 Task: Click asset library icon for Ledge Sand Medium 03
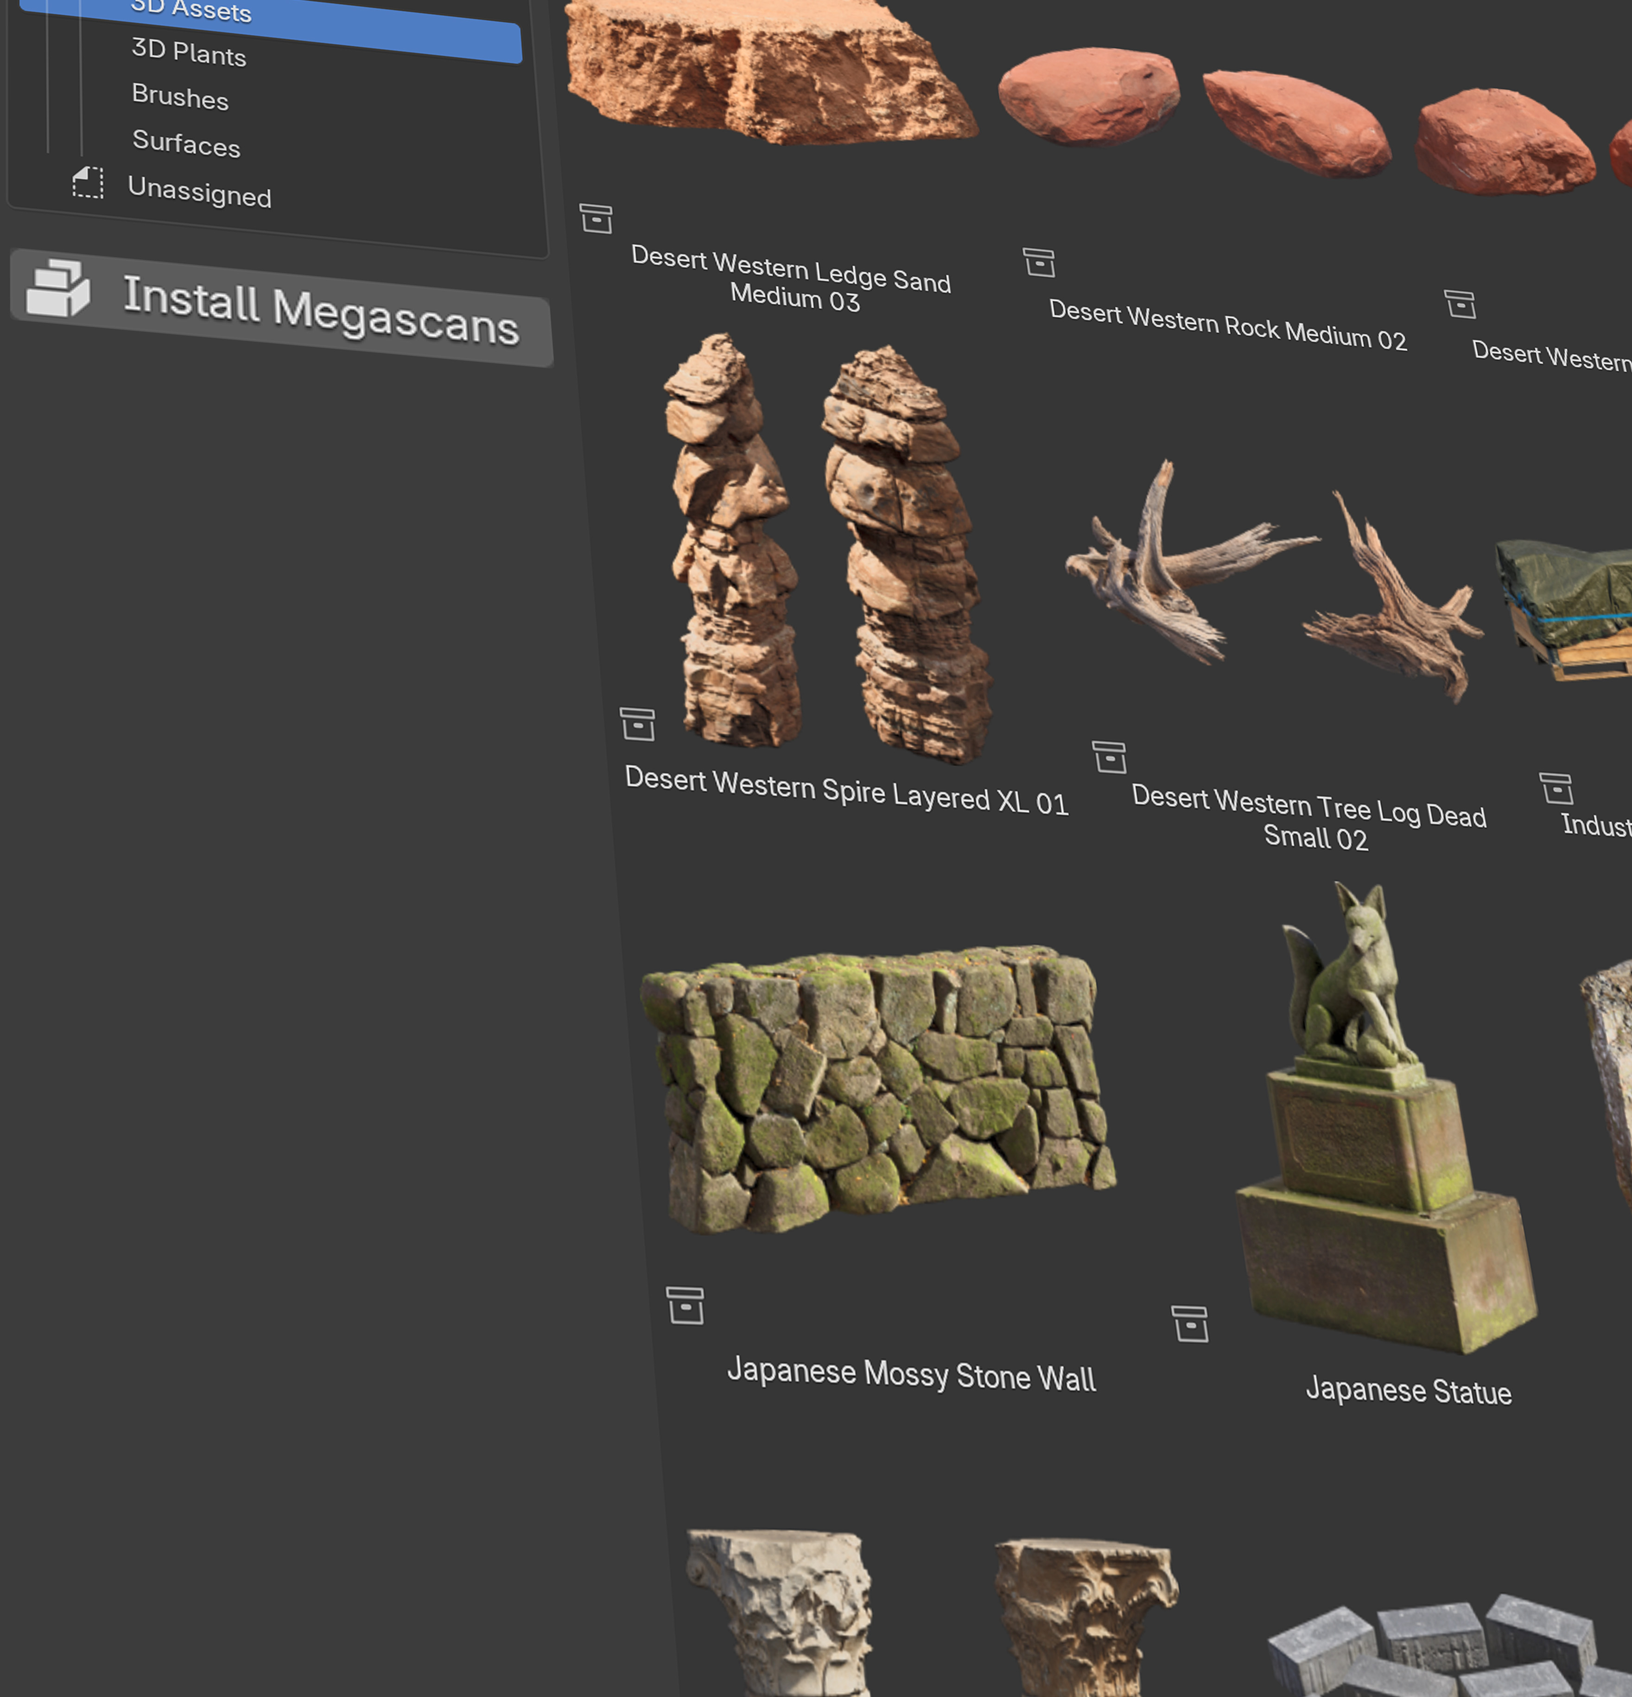(596, 218)
